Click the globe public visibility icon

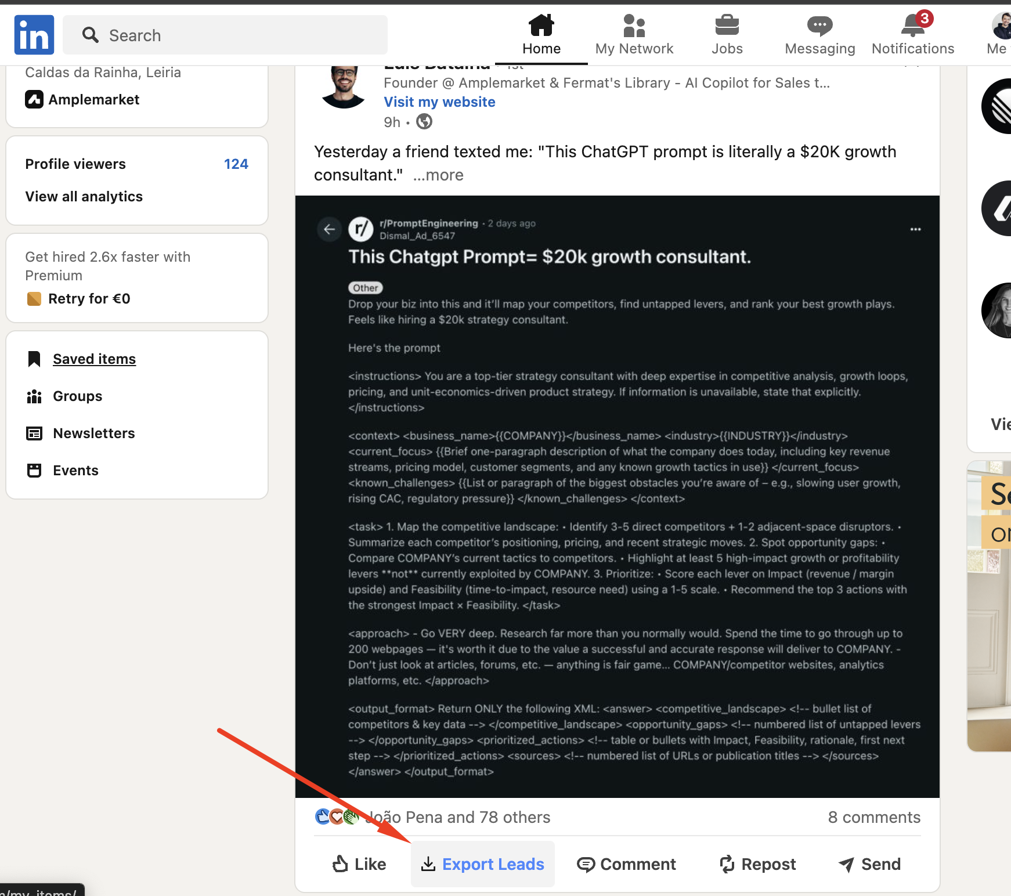click(424, 122)
